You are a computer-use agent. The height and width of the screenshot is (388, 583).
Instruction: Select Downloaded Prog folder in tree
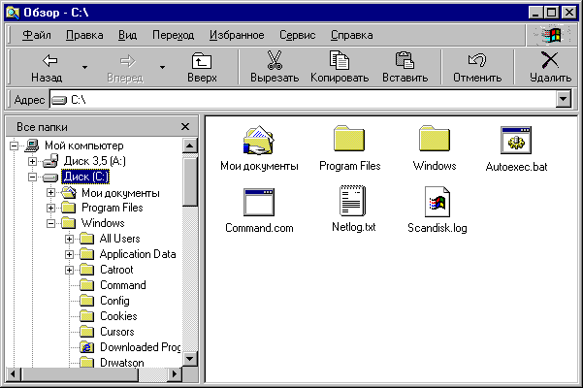click(141, 347)
